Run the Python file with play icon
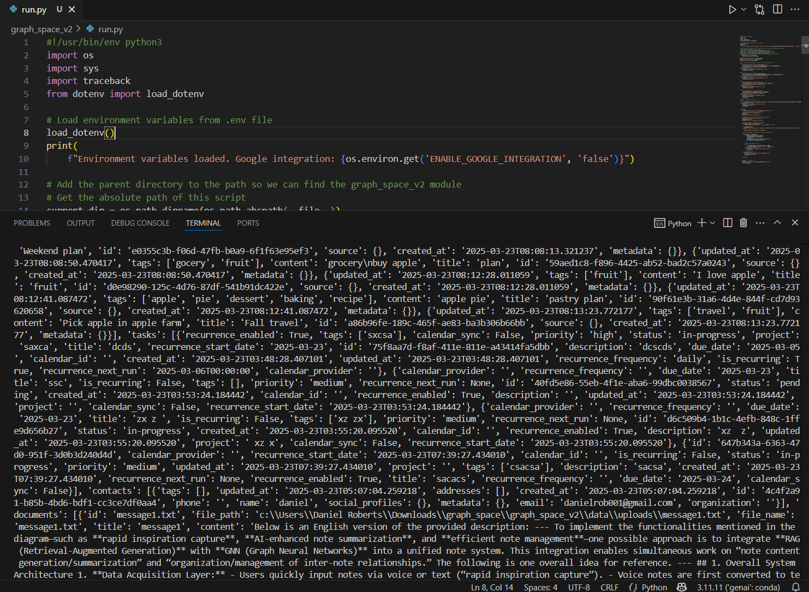Viewport: 809px width, 592px height. point(732,9)
